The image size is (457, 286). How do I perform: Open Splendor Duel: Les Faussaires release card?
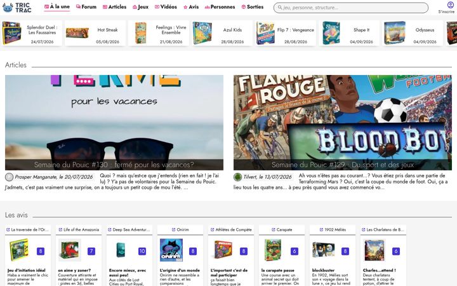coord(31,33)
